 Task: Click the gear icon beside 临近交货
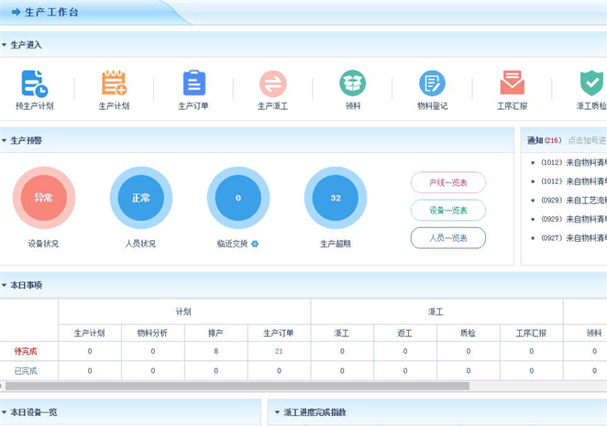[255, 244]
